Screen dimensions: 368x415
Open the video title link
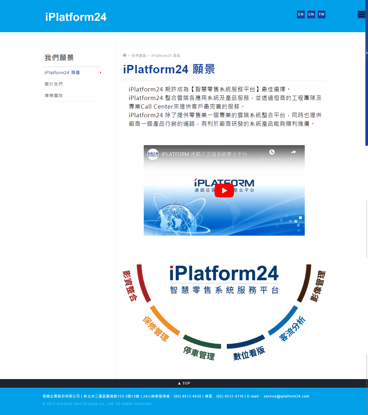(x=204, y=154)
